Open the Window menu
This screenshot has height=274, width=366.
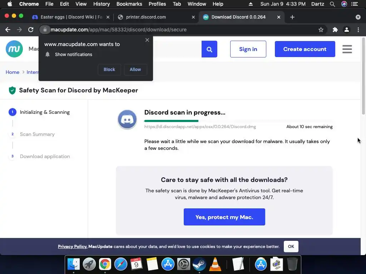click(197, 4)
